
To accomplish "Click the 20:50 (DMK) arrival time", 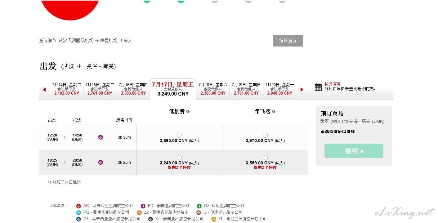I will click(x=78, y=163).
